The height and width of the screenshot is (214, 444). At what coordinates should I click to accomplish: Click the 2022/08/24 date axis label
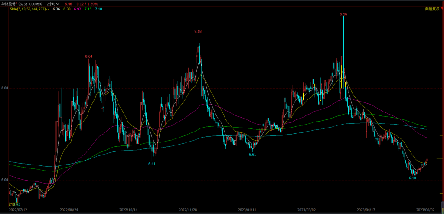pos(69,210)
